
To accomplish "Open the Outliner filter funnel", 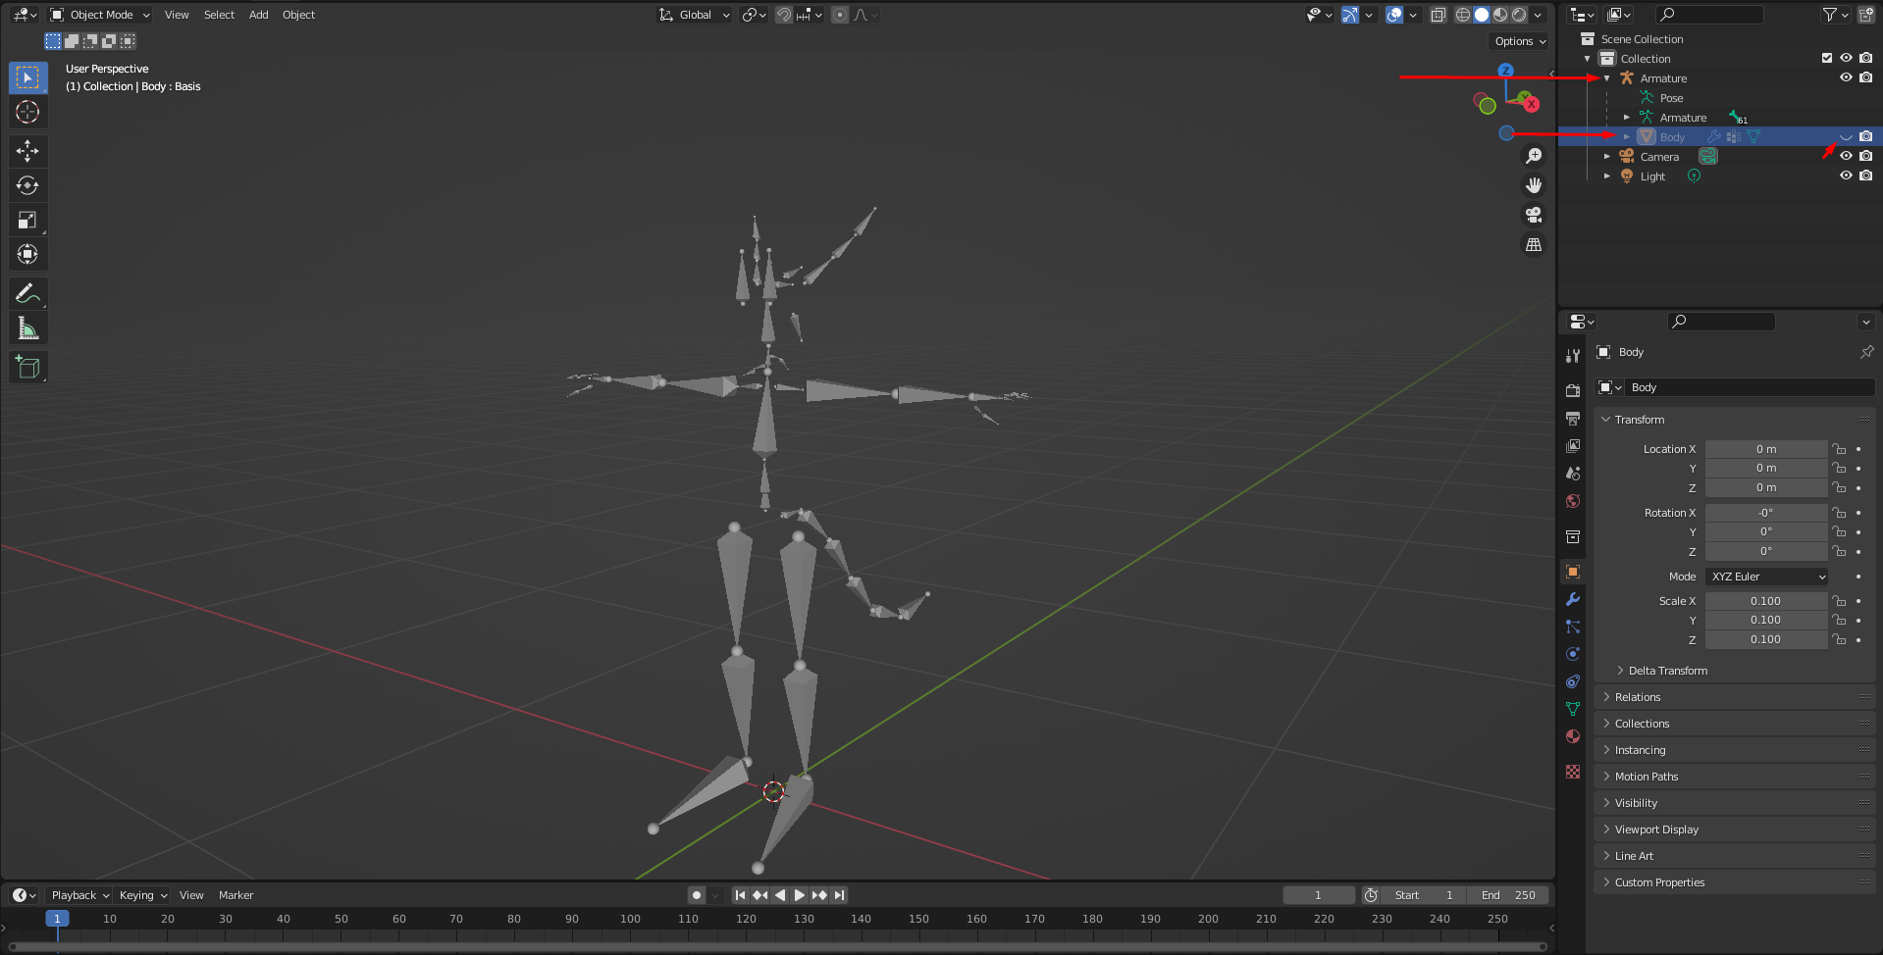I will (x=1830, y=15).
